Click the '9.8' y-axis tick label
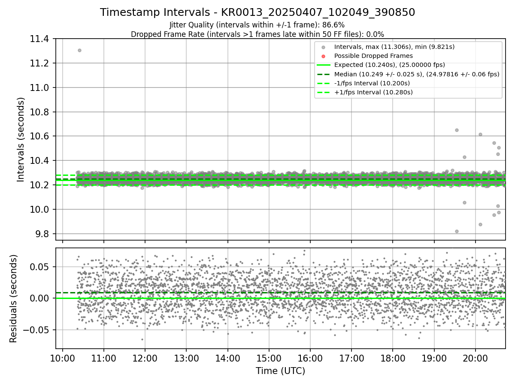 point(43,234)
